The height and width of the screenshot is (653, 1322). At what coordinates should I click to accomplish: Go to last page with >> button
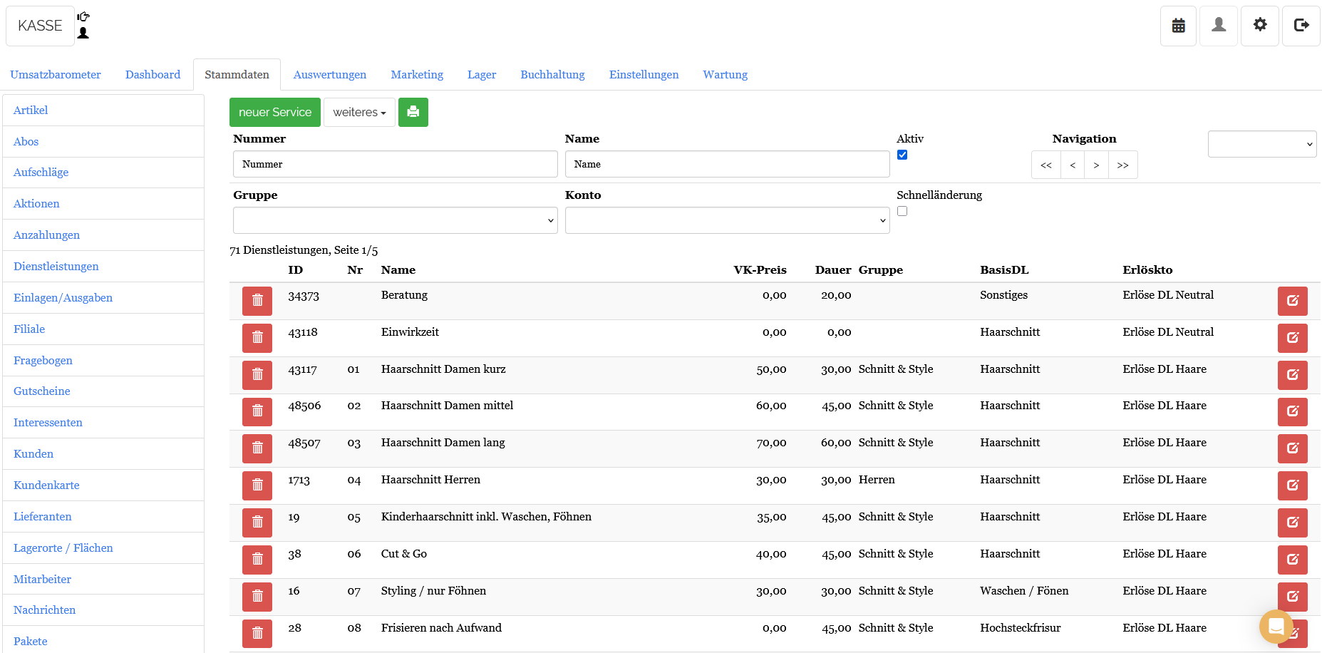1122,165
